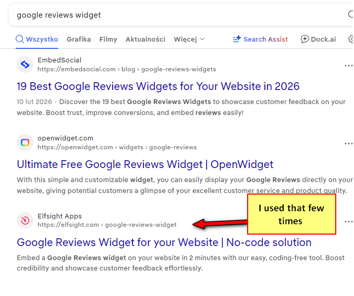Switch to the Grafika tab
The width and height of the screenshot is (354, 296).
click(79, 40)
